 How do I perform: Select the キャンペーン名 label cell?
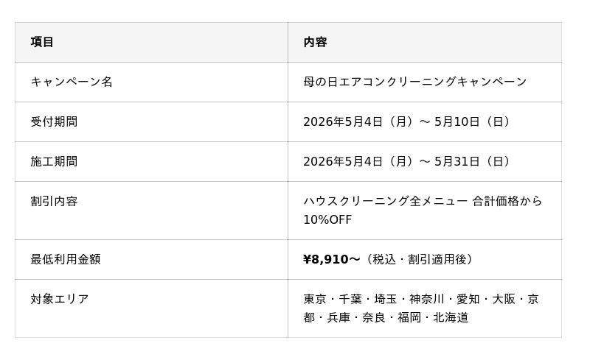point(151,82)
